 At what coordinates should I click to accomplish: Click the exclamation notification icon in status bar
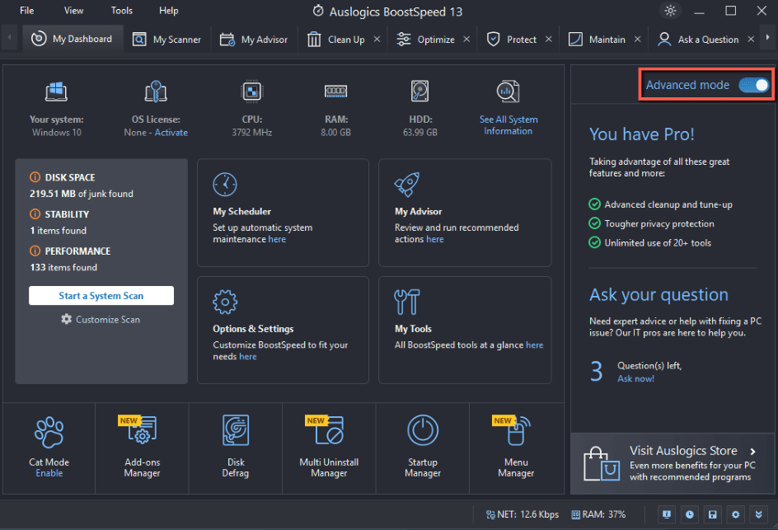point(667,514)
